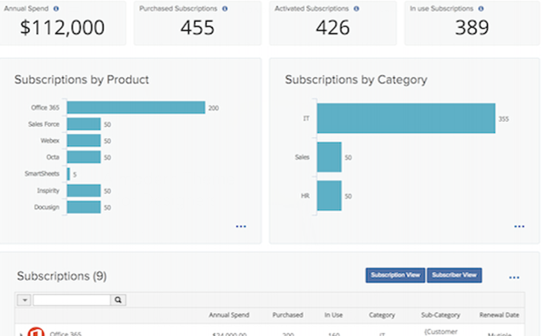Click the info icon beside Purchased Subscriptions
The width and height of the screenshot is (543, 336).
tap(223, 9)
